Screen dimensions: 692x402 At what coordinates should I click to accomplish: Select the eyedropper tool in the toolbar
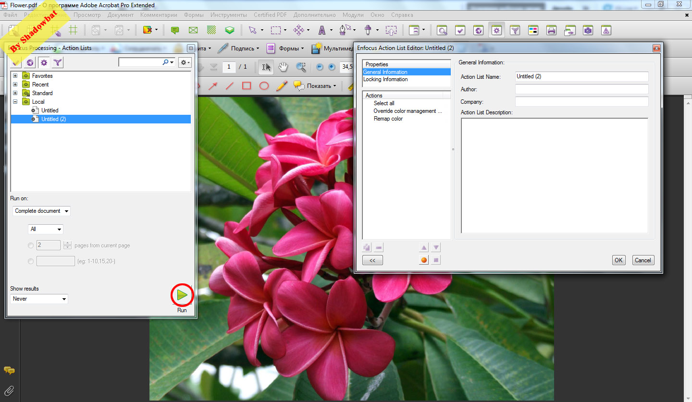[368, 30]
